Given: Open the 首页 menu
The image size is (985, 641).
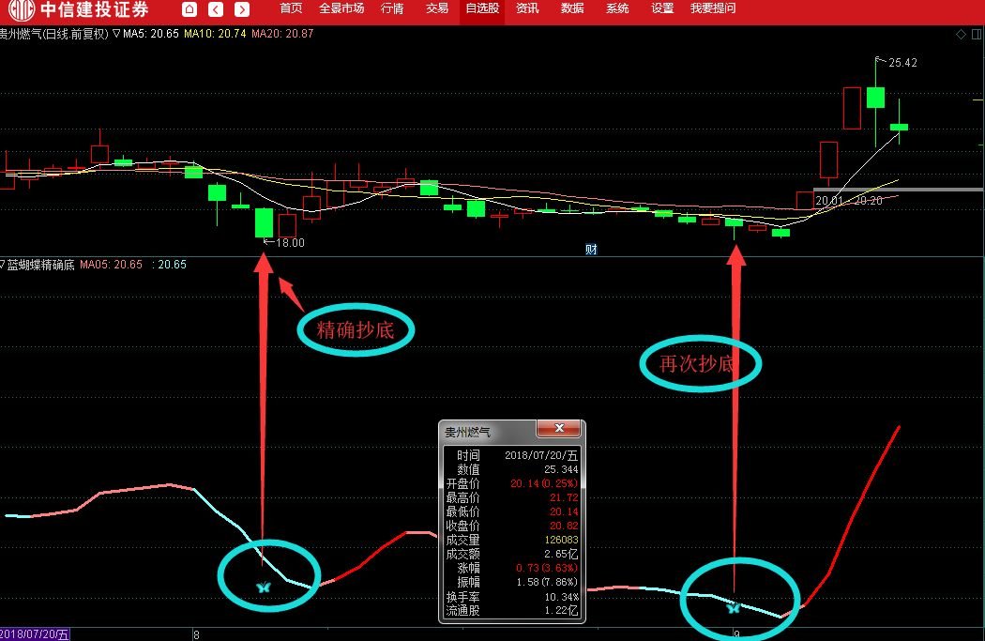Looking at the screenshot, I should coord(291,8).
